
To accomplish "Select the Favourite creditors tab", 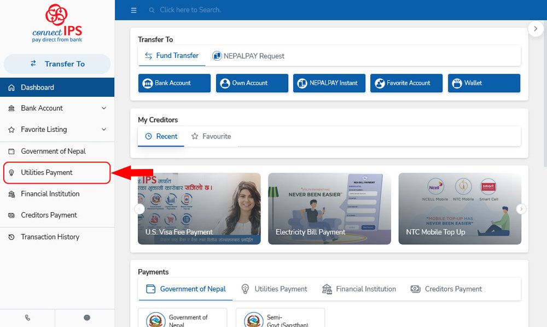I will tap(211, 136).
